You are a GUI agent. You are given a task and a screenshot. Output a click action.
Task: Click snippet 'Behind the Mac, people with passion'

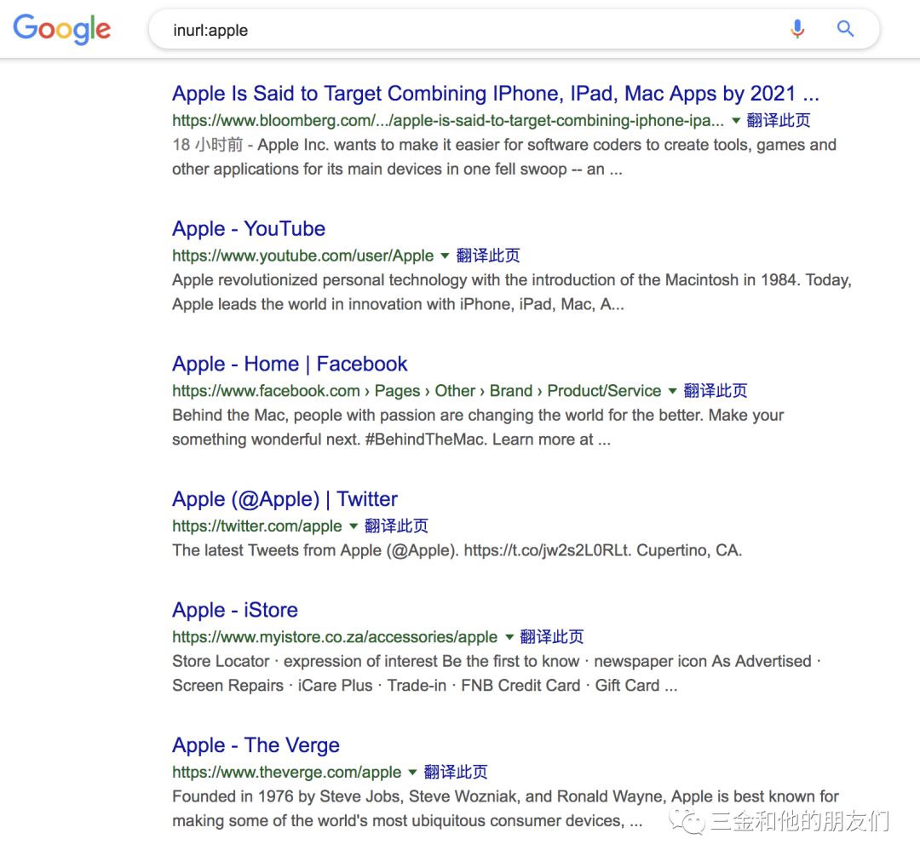click(478, 428)
